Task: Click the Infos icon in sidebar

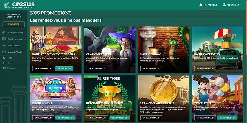Action: (4, 63)
